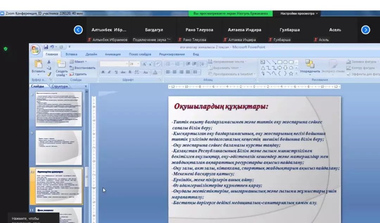Align text left in paragraph group
Viewport: 380px width, 223px height.
[x=168, y=72]
